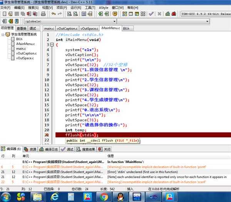Switch to the main.c editor tab
This screenshot has width=231, height=202.
pyautogui.click(x=49, y=28)
